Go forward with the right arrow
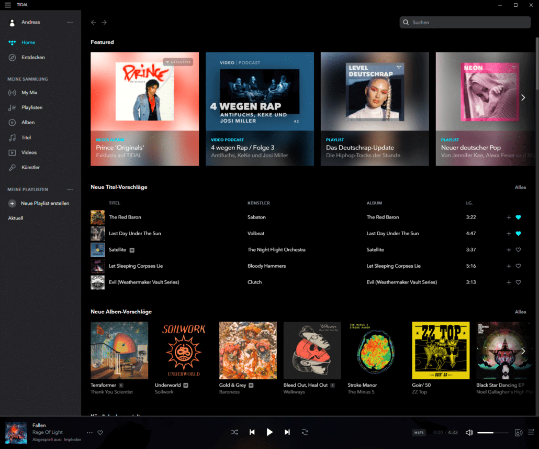This screenshot has width=539, height=449. pyautogui.click(x=104, y=23)
